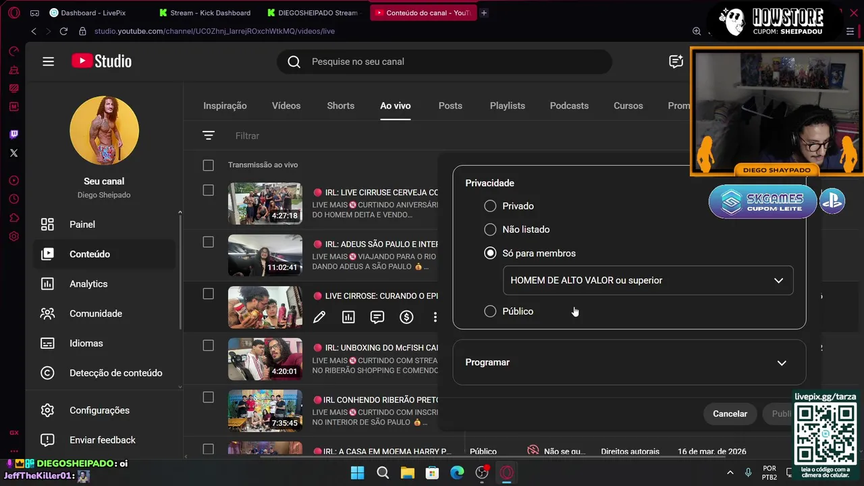Open three-dot options for LIVE CIRROSE video

click(435, 317)
